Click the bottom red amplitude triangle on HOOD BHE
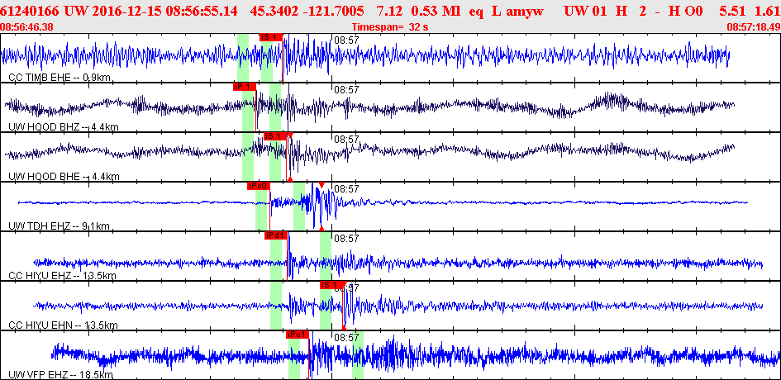The width and height of the screenshot is (781, 380). [x=290, y=178]
